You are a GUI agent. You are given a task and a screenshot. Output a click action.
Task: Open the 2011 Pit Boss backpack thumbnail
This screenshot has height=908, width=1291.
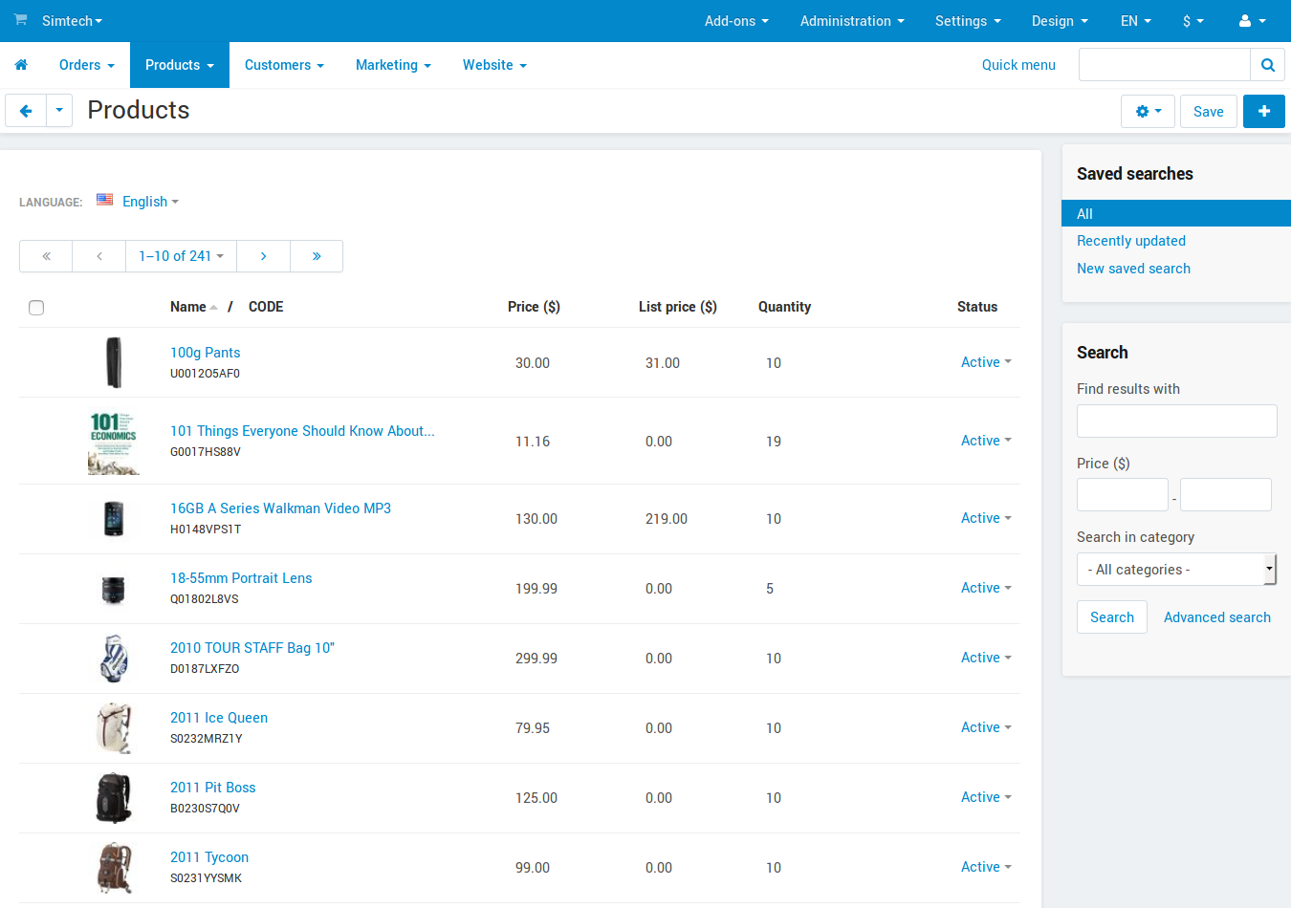click(x=114, y=798)
